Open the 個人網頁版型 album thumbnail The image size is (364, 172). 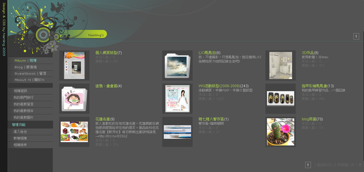74,65
